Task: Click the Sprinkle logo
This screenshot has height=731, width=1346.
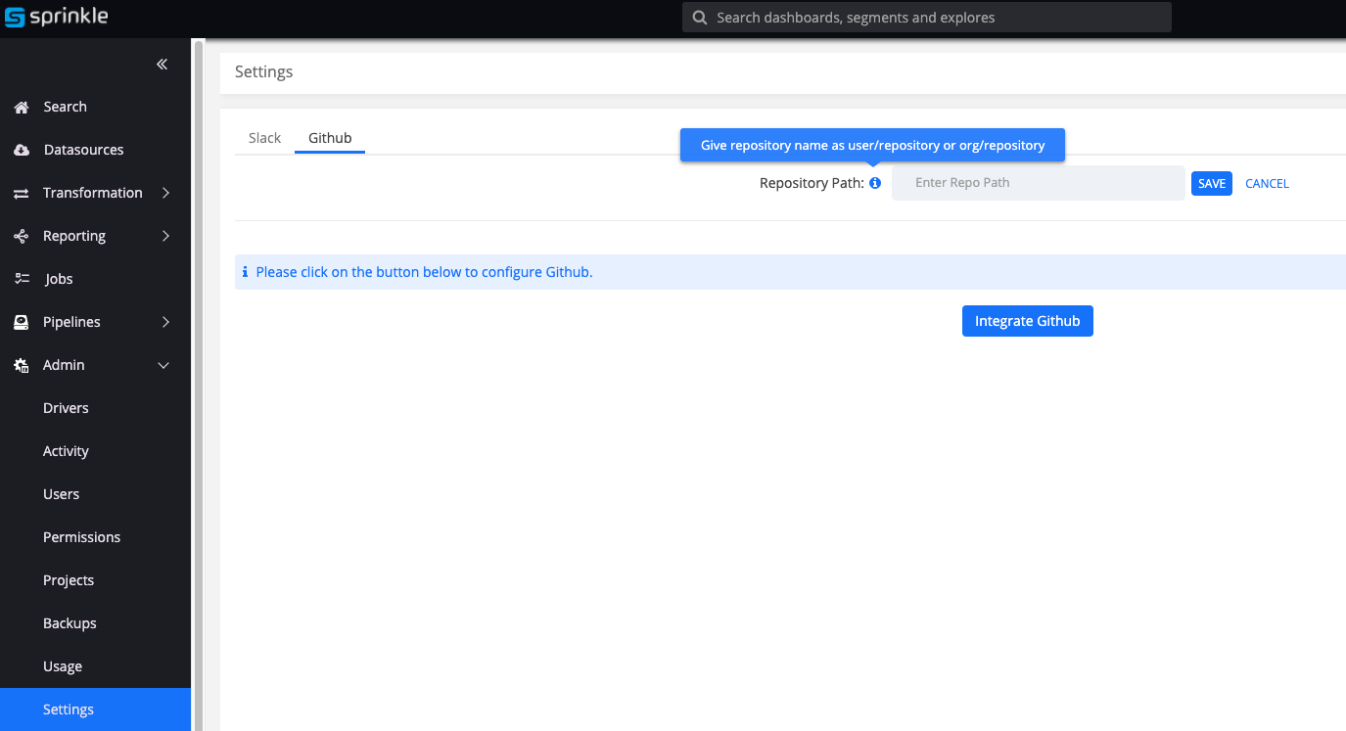Action: [x=56, y=17]
